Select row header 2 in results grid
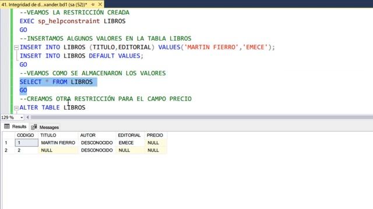The width and height of the screenshot is (373, 209). pos(9,150)
